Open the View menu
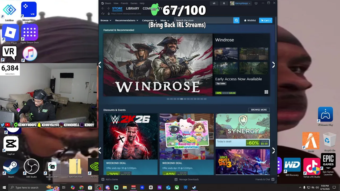Image resolution: width=340 pixels, height=191 pixels. 116,3
